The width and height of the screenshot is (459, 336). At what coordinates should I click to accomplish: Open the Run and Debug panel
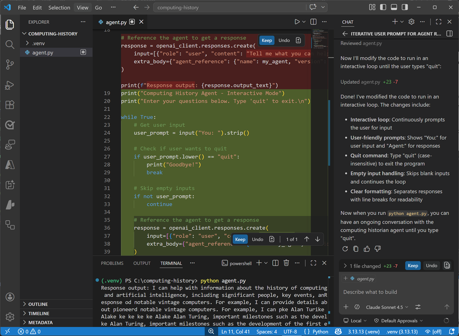[x=10, y=85]
